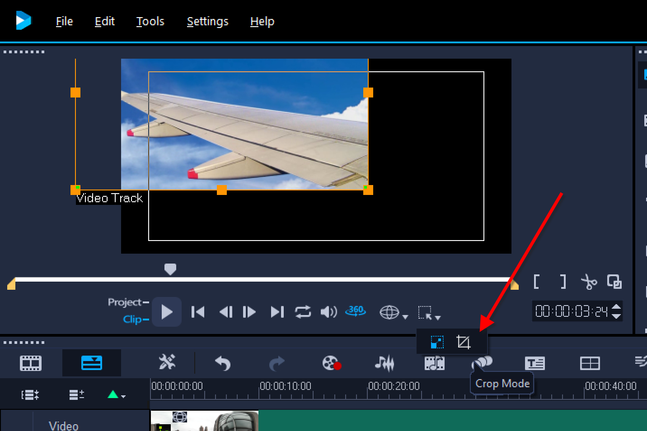The width and height of the screenshot is (647, 431).
Task: Open the Record/Capture option reel icon
Action: (x=331, y=363)
